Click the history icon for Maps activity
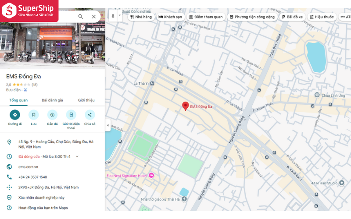The image size is (351, 219). click(9, 208)
